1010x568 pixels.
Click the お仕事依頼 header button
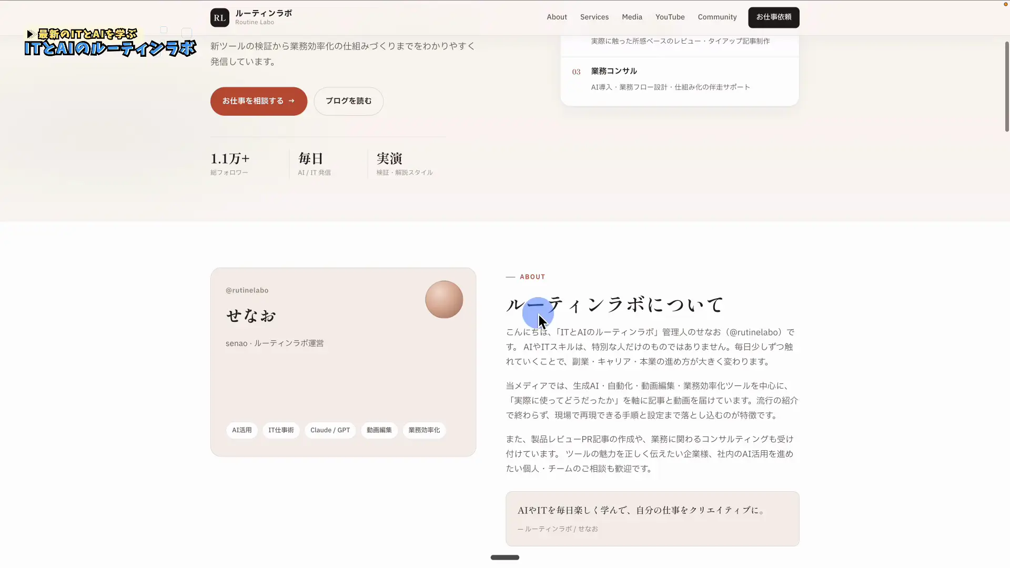click(x=774, y=17)
